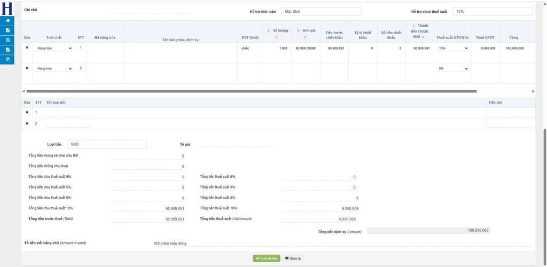The height and width of the screenshot is (267, 547).
Task: Click the H logo at top left
Action: [7, 9]
